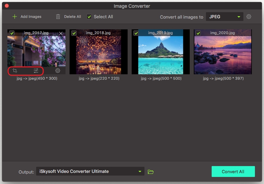Select the img_2020.jpg sunset thumbnail
The height and width of the screenshot is (184, 264).
[222, 54]
